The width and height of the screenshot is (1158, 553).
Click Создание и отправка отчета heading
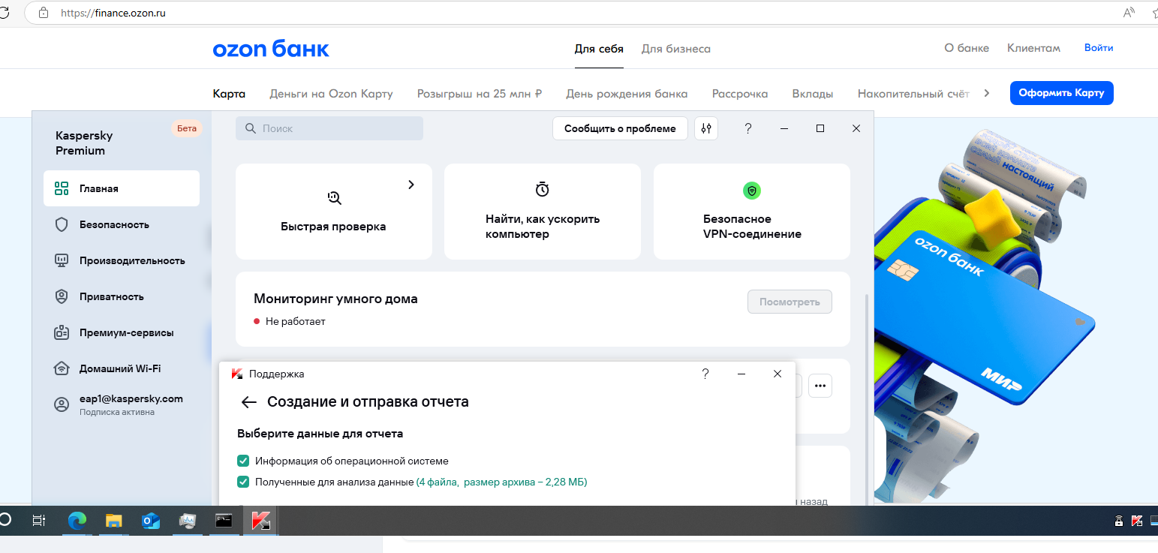coord(368,402)
